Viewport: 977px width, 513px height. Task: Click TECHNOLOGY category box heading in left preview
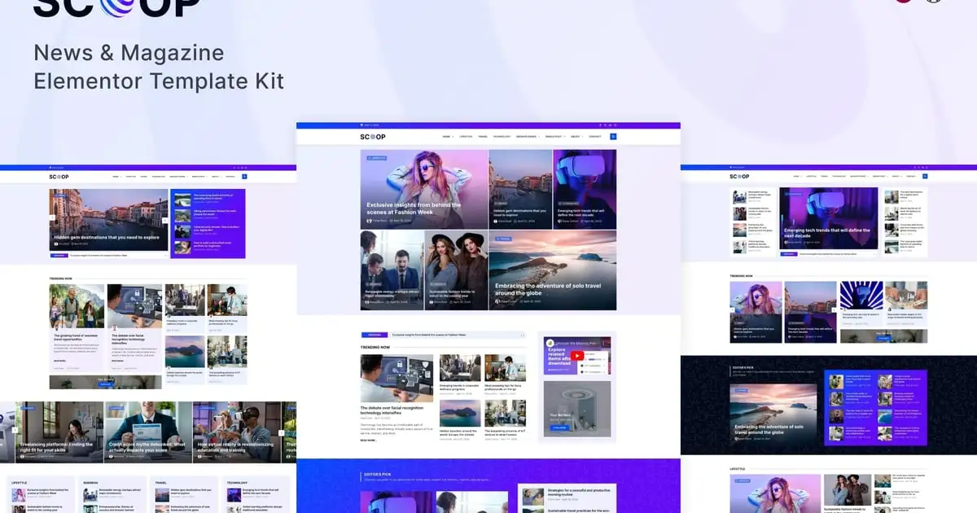(237, 483)
